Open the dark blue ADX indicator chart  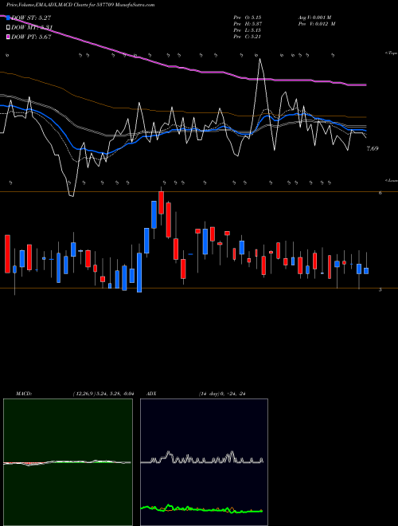tap(204, 462)
